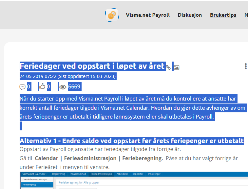Open the Brukertips section
Viewport: 248px width, 189px height.
[223, 15]
